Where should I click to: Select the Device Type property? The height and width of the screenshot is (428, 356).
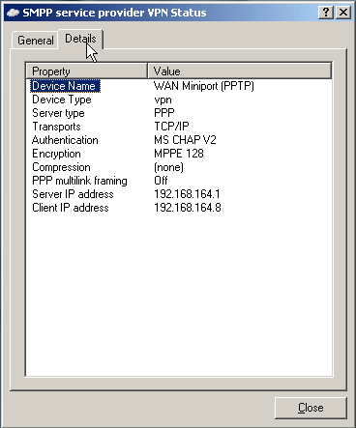point(62,100)
